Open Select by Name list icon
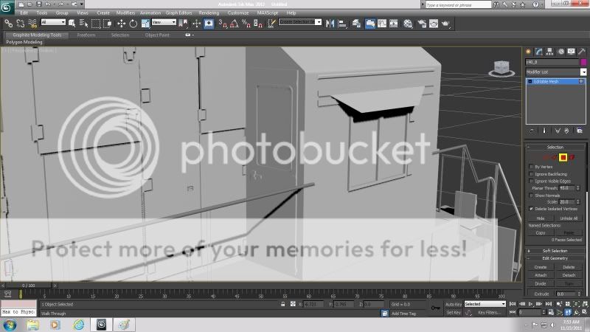Image resolution: width=590 pixels, height=332 pixels. coord(83,24)
